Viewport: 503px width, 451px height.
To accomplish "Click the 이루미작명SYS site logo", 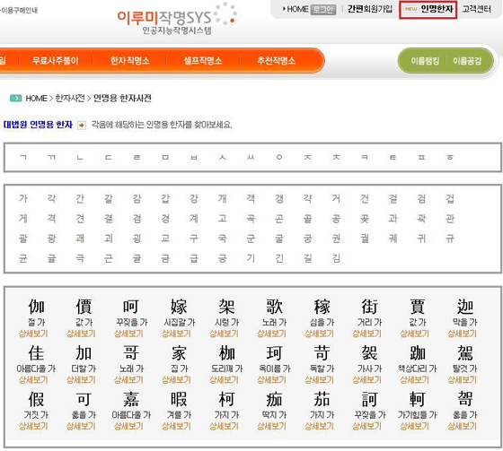I will (x=176, y=19).
